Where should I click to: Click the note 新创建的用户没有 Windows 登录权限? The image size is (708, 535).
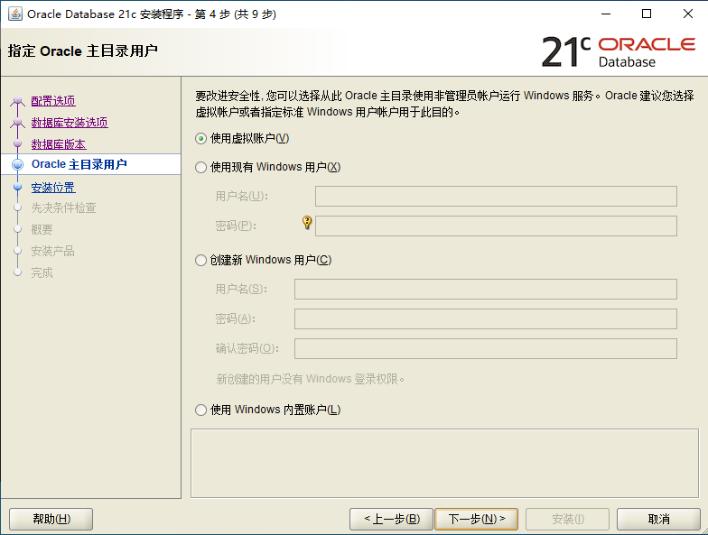tap(311, 379)
